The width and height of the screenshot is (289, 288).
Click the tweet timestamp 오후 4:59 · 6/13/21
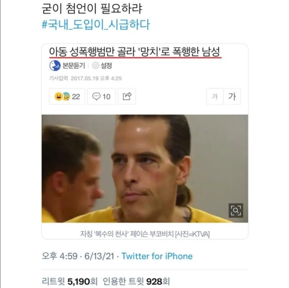(78, 256)
